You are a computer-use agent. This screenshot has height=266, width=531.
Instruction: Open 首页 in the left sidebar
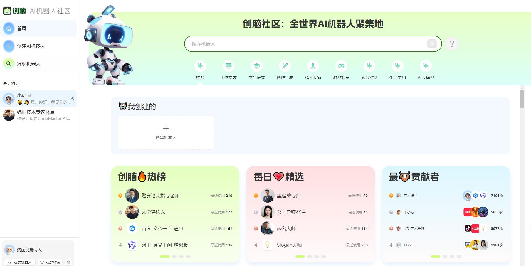(22, 28)
